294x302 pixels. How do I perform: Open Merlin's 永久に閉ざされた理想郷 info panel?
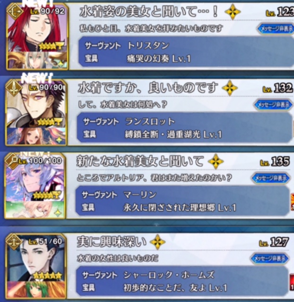coord(182,201)
